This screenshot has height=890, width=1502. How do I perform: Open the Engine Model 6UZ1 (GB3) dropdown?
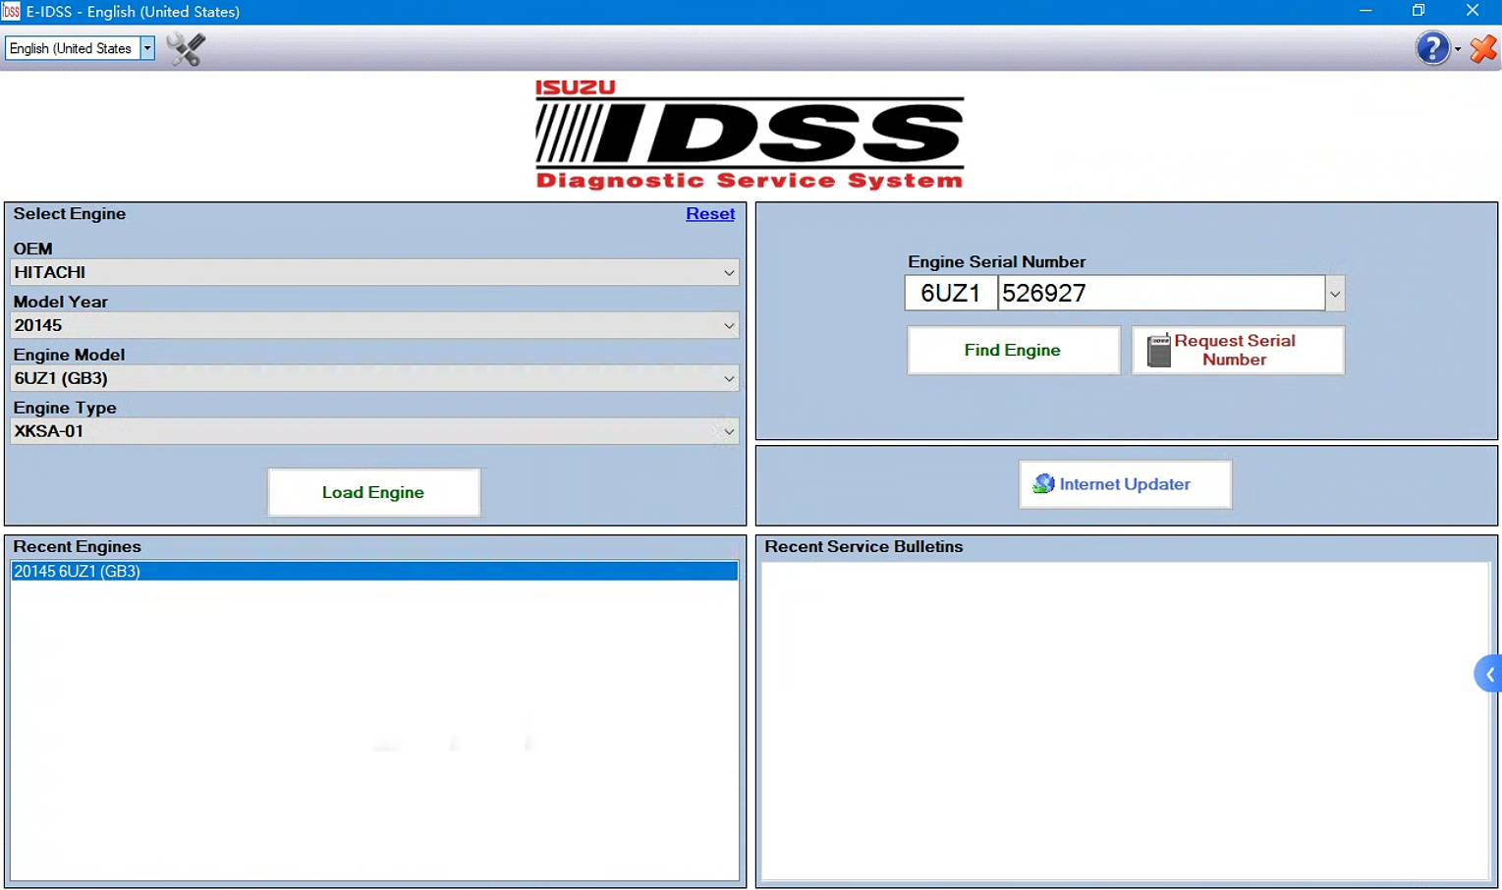(x=728, y=378)
